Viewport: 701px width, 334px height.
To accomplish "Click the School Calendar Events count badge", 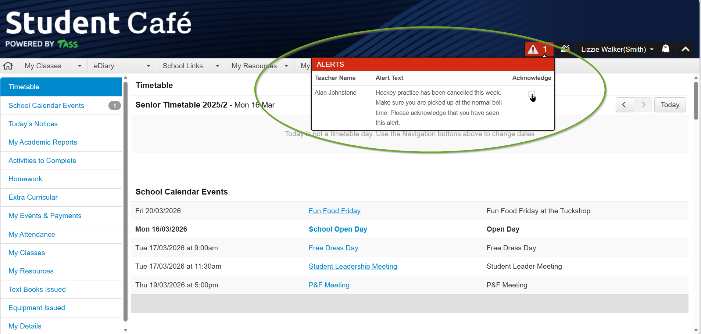I will click(114, 106).
